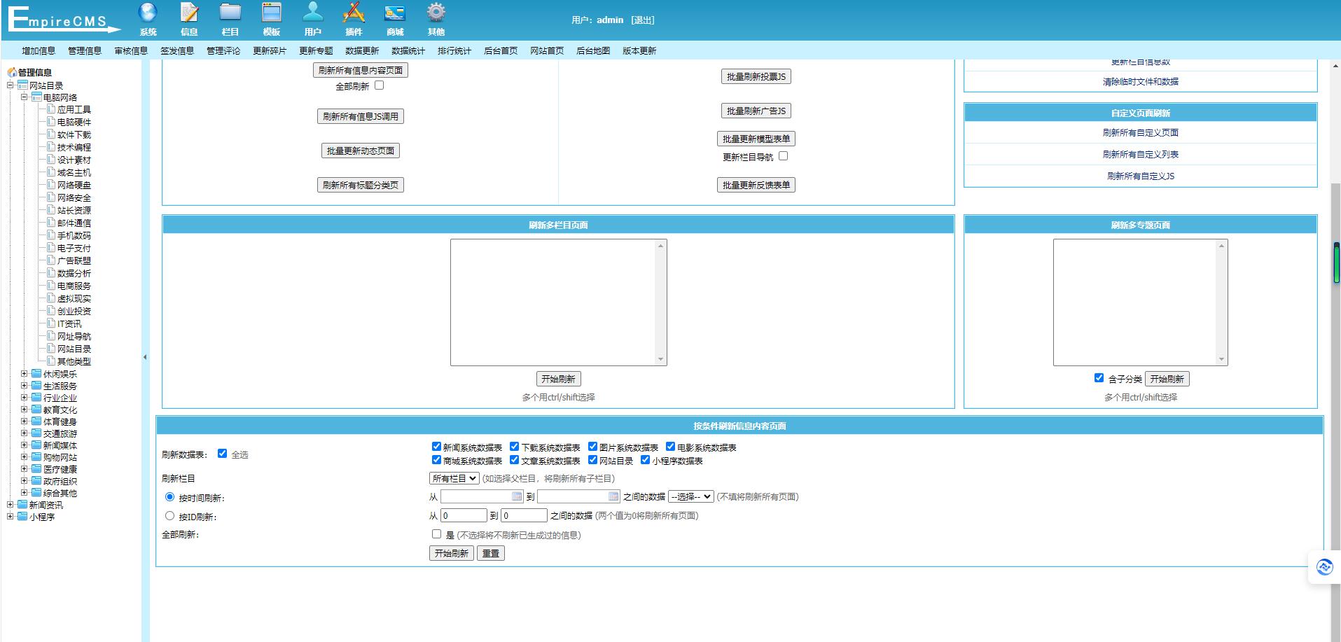
Task: Select the 按ID刷新 radio button
Action: click(x=169, y=515)
